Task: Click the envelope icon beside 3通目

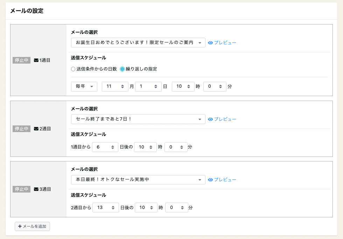Action: [x=36, y=189]
